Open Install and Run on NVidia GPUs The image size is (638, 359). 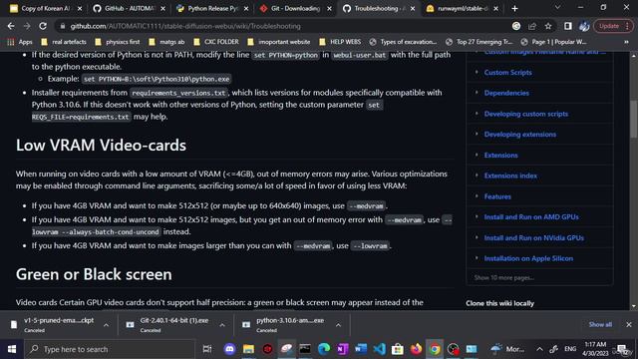534,237
